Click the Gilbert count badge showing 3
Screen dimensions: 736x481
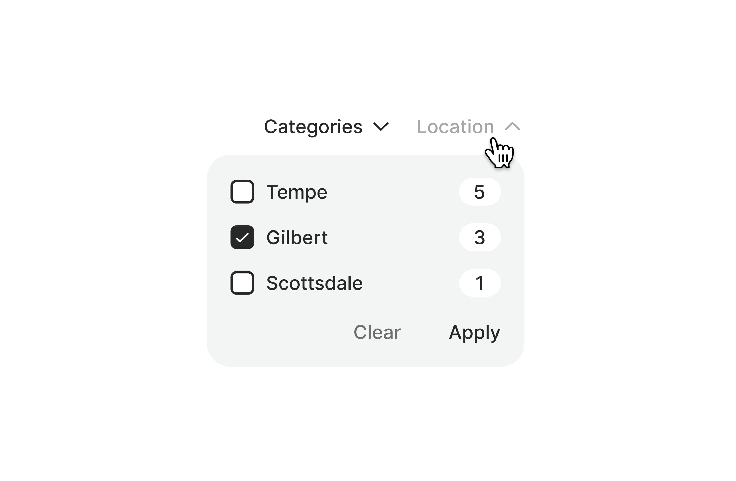[x=480, y=237]
